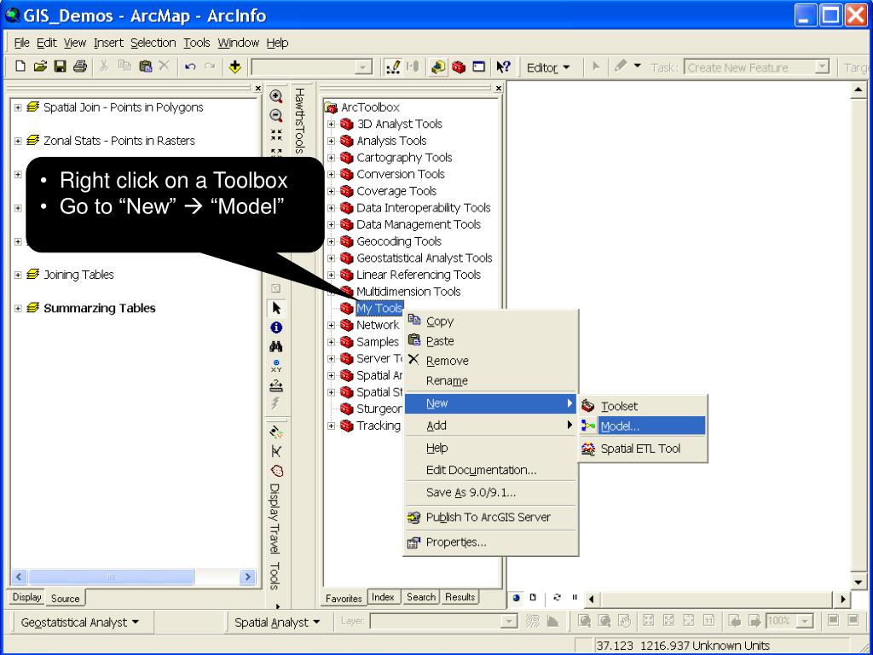
Task: Switch to Data View icon at bottom
Action: [517, 598]
